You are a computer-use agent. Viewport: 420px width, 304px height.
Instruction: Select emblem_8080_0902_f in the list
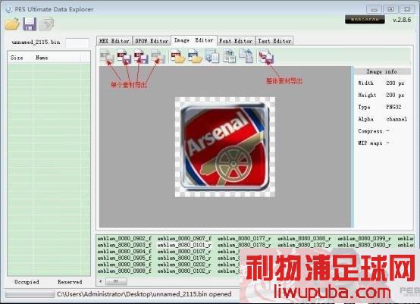point(124,238)
